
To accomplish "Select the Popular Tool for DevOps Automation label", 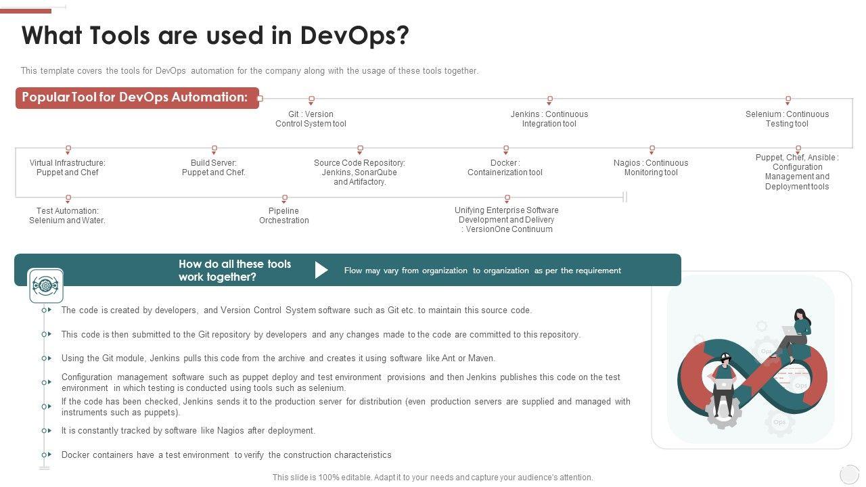I will pos(135,97).
